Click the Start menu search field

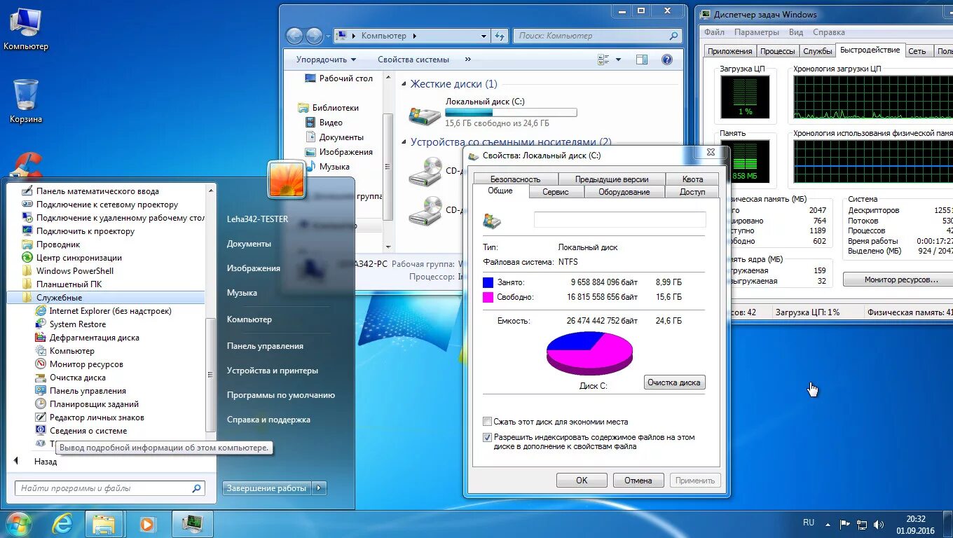110,488
